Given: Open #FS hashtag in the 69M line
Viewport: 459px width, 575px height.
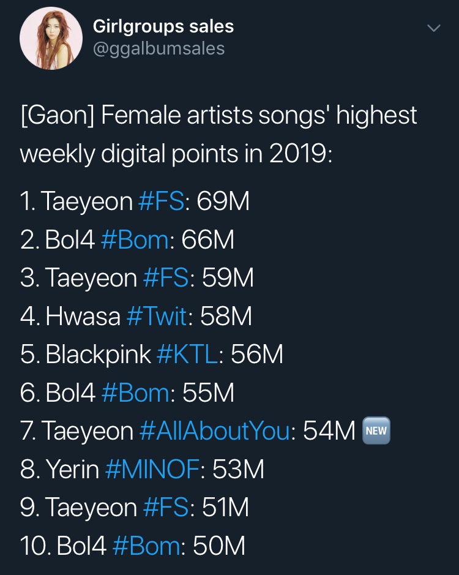Looking at the screenshot, I should pos(162,201).
